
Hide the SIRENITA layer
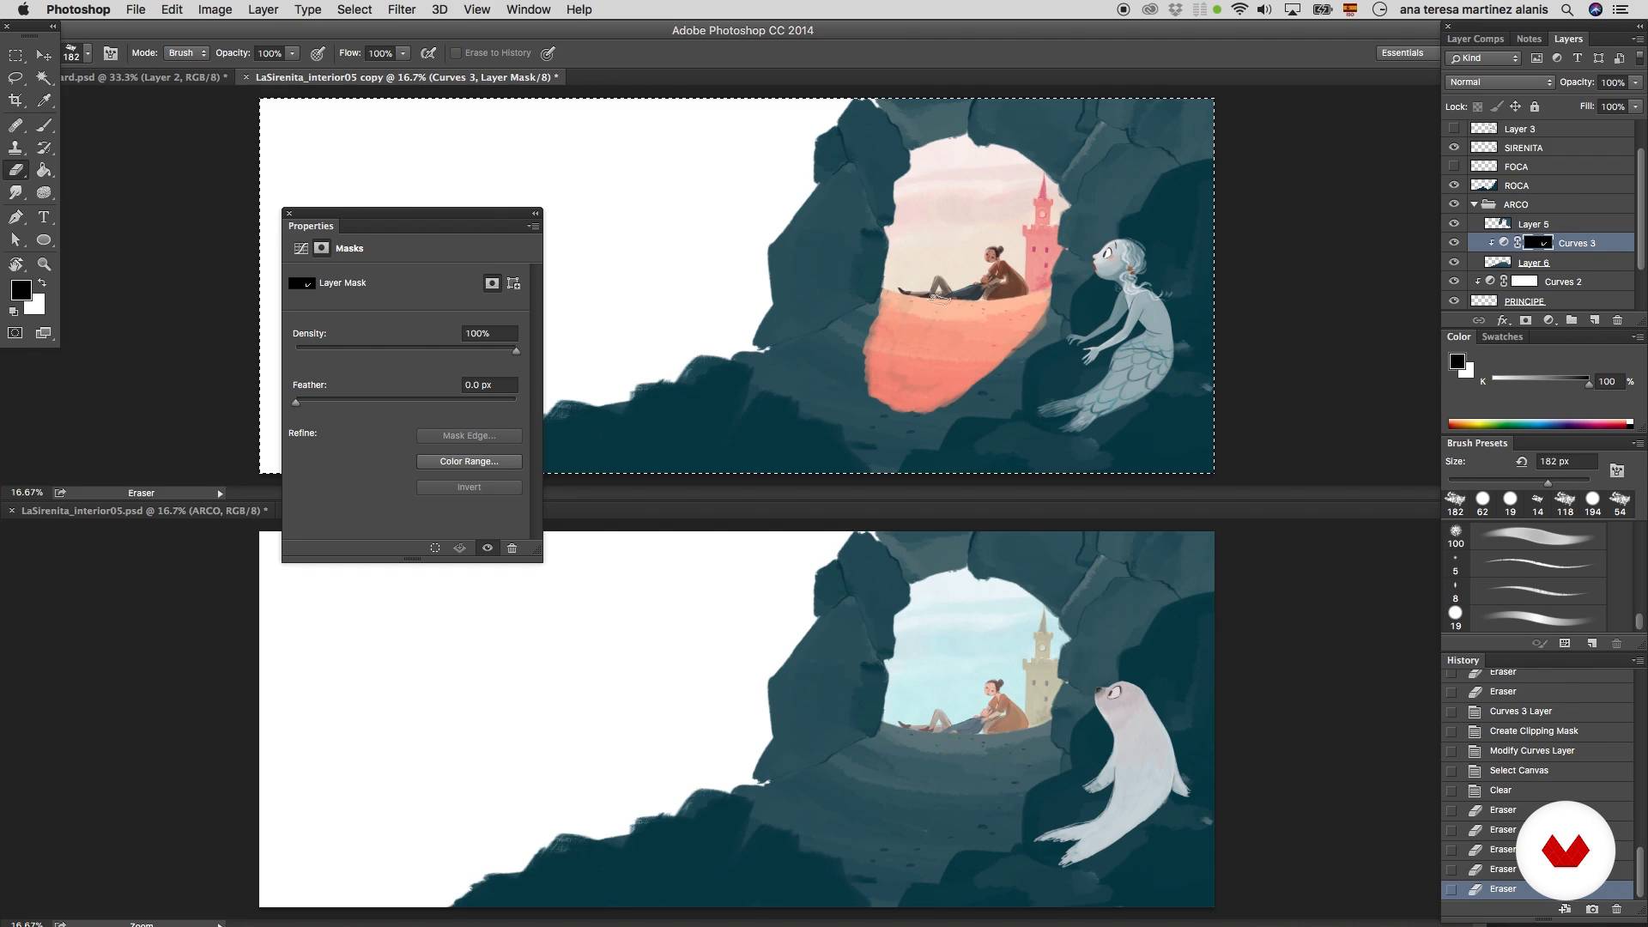click(1453, 148)
